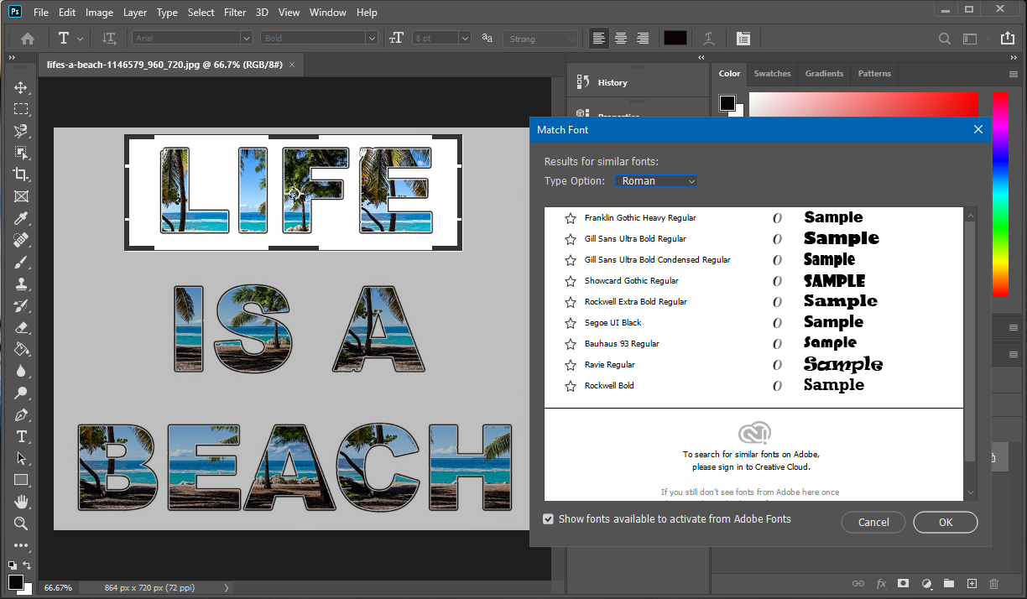Select the Object Selection tool
The image size is (1027, 599).
[x=21, y=153]
